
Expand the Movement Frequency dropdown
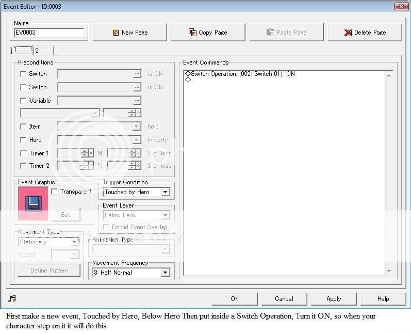click(165, 273)
